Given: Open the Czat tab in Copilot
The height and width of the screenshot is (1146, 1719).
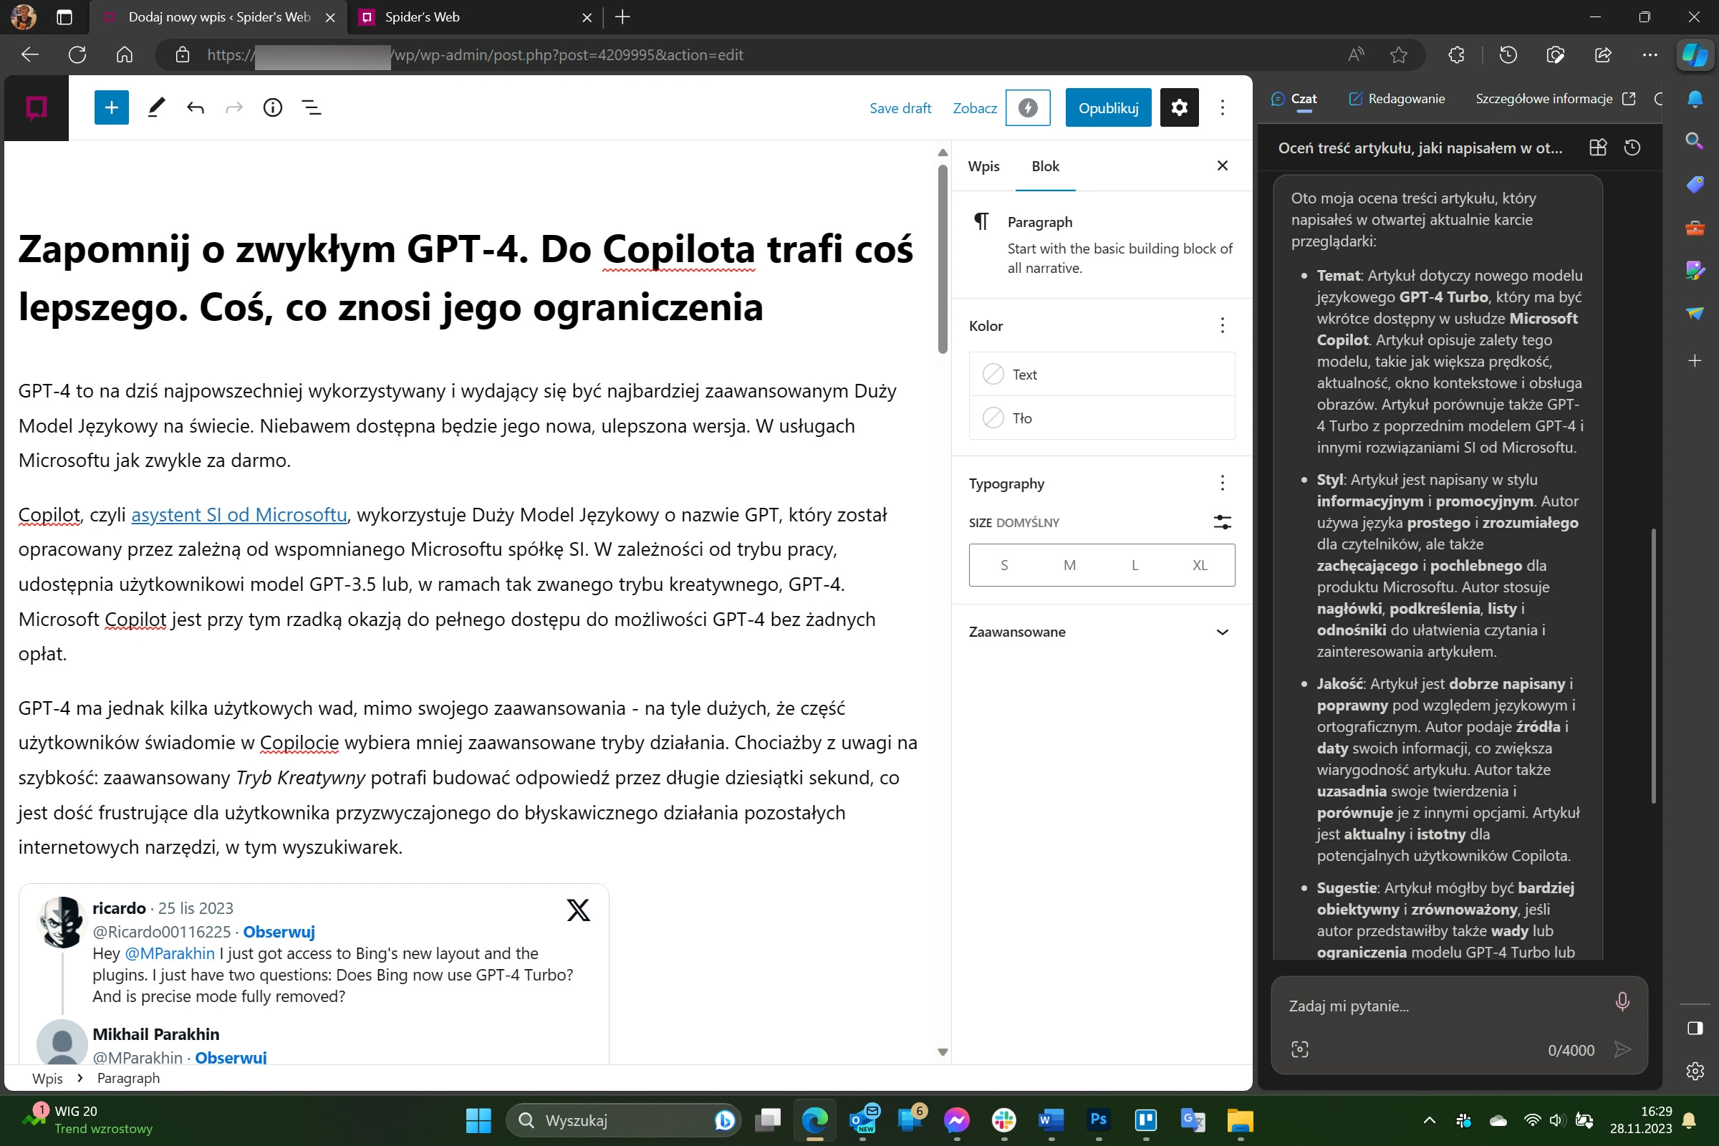Looking at the screenshot, I should tap(1294, 99).
